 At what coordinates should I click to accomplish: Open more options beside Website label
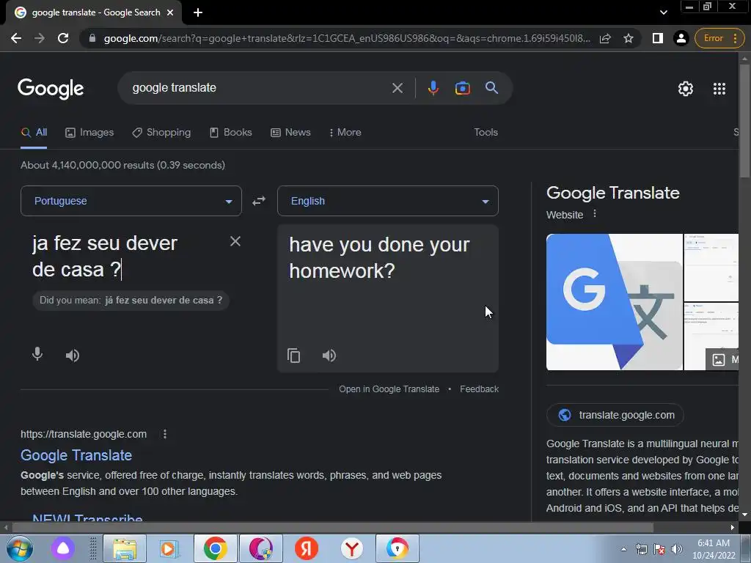click(594, 213)
